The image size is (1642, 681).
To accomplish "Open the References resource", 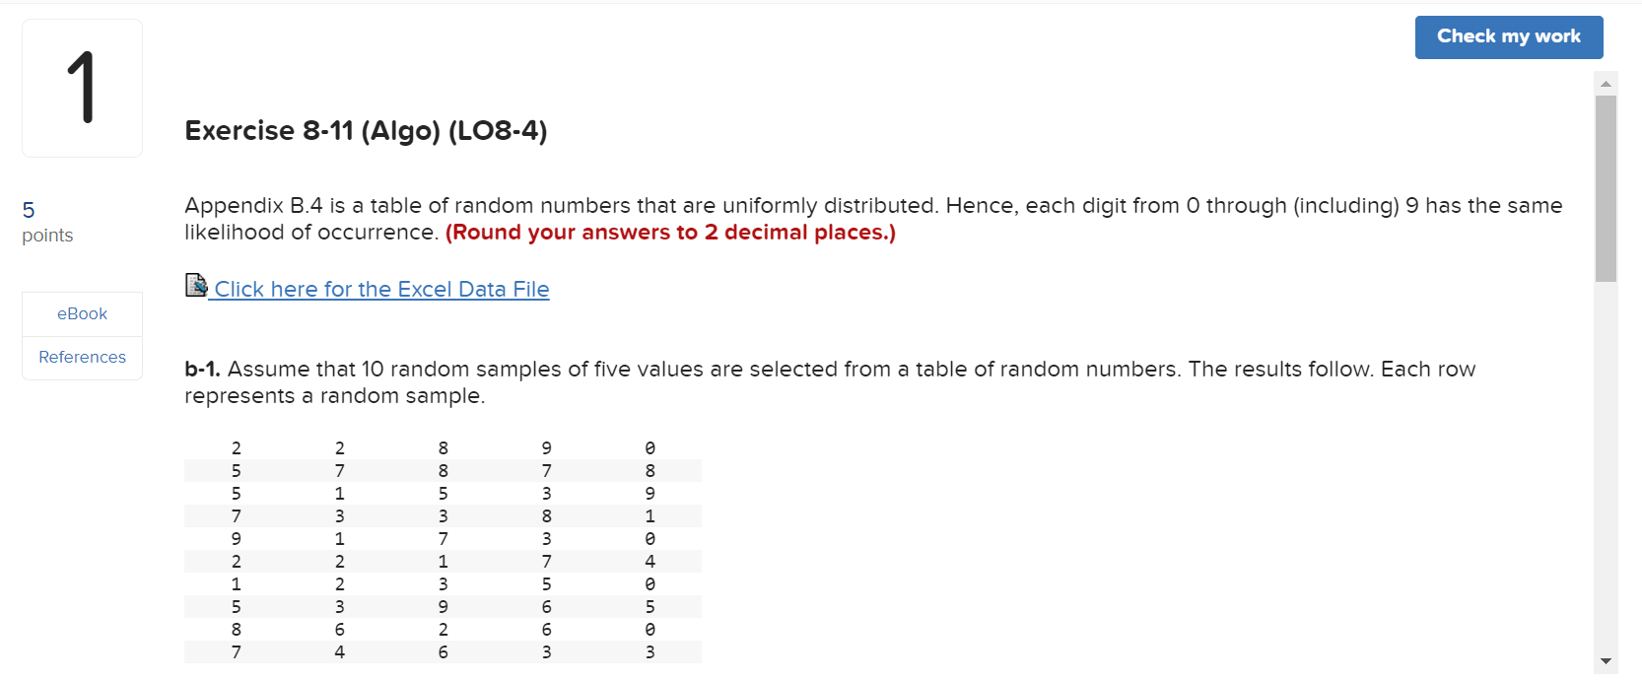I will (x=82, y=357).
